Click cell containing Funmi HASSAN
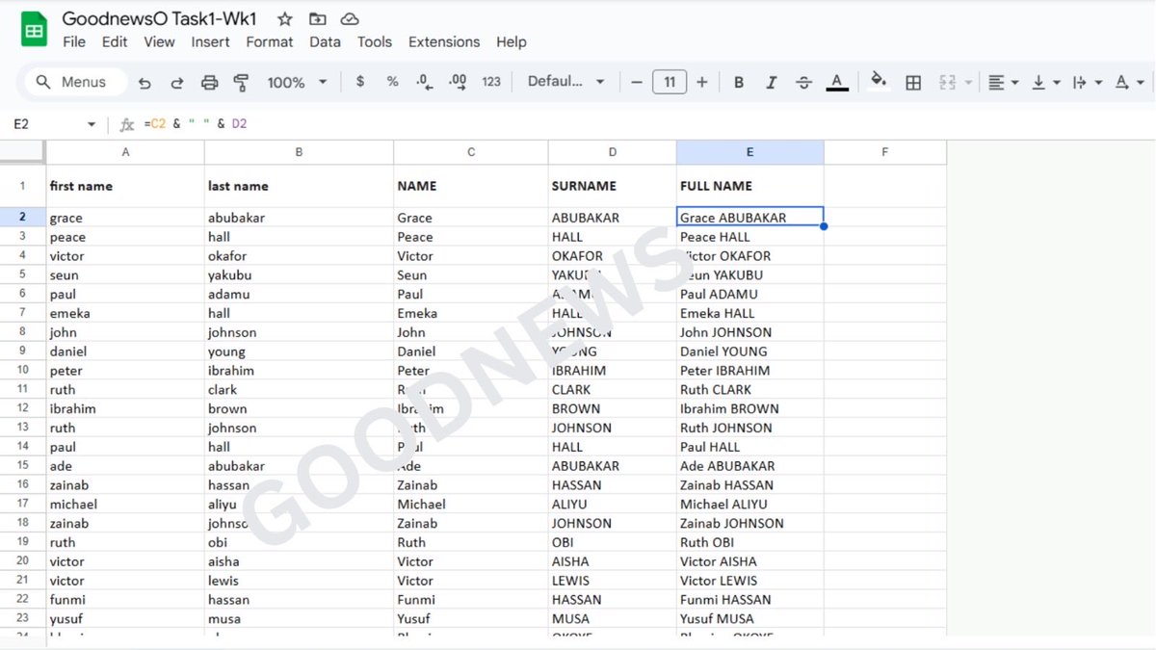Image resolution: width=1156 pixels, height=650 pixels. click(x=749, y=600)
